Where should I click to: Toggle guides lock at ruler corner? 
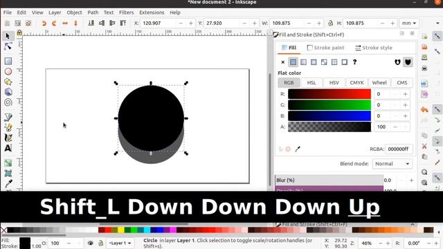(19, 33)
